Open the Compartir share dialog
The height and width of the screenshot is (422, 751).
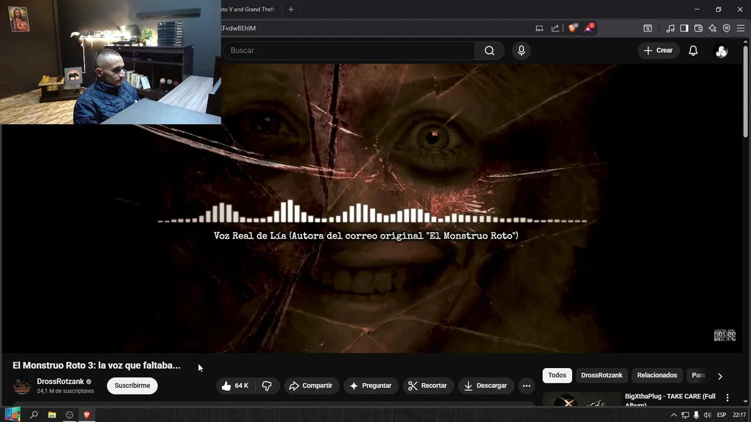coord(311,386)
